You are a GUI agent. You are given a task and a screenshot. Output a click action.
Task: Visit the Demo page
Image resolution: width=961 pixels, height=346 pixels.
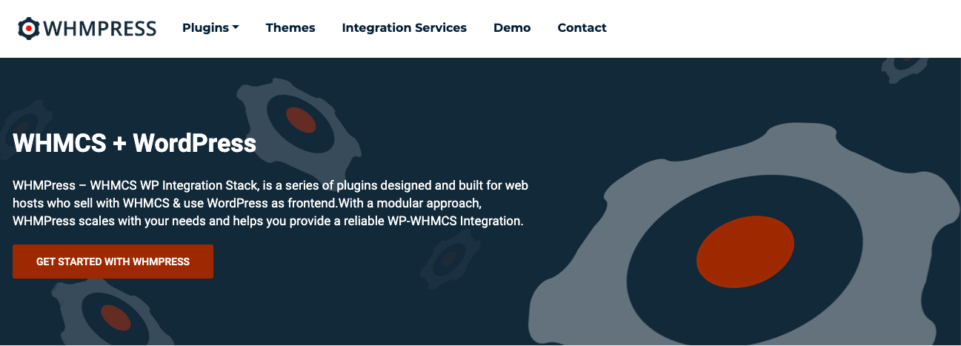512,27
